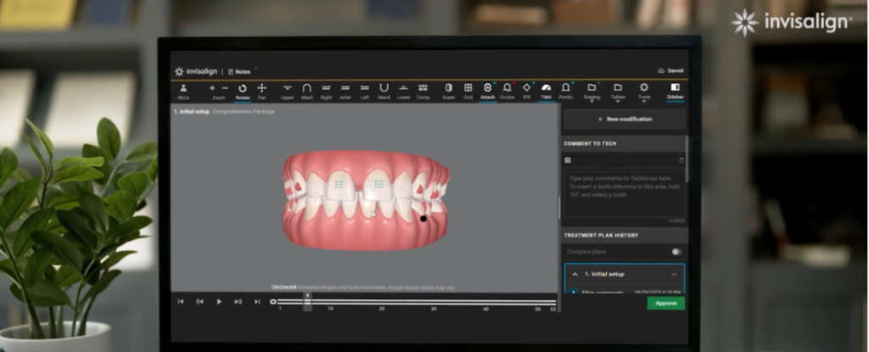
Task: Select the Pan tool
Action: 261,90
